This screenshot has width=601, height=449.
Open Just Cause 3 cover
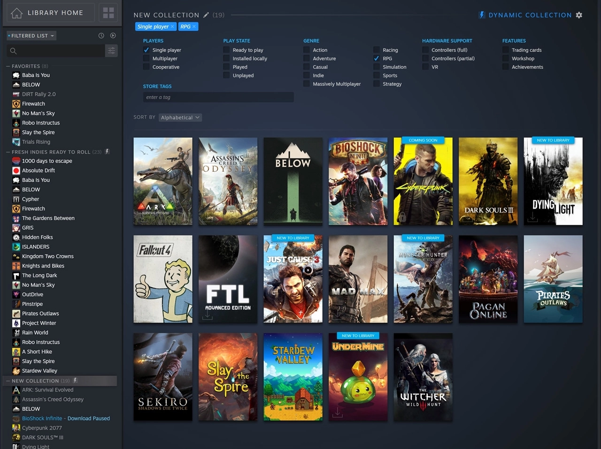click(293, 279)
